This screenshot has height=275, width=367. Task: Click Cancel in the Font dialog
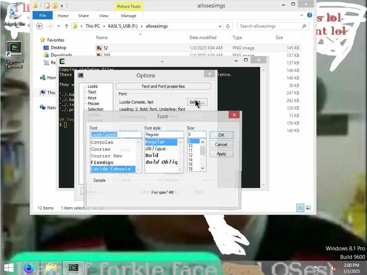tap(221, 145)
